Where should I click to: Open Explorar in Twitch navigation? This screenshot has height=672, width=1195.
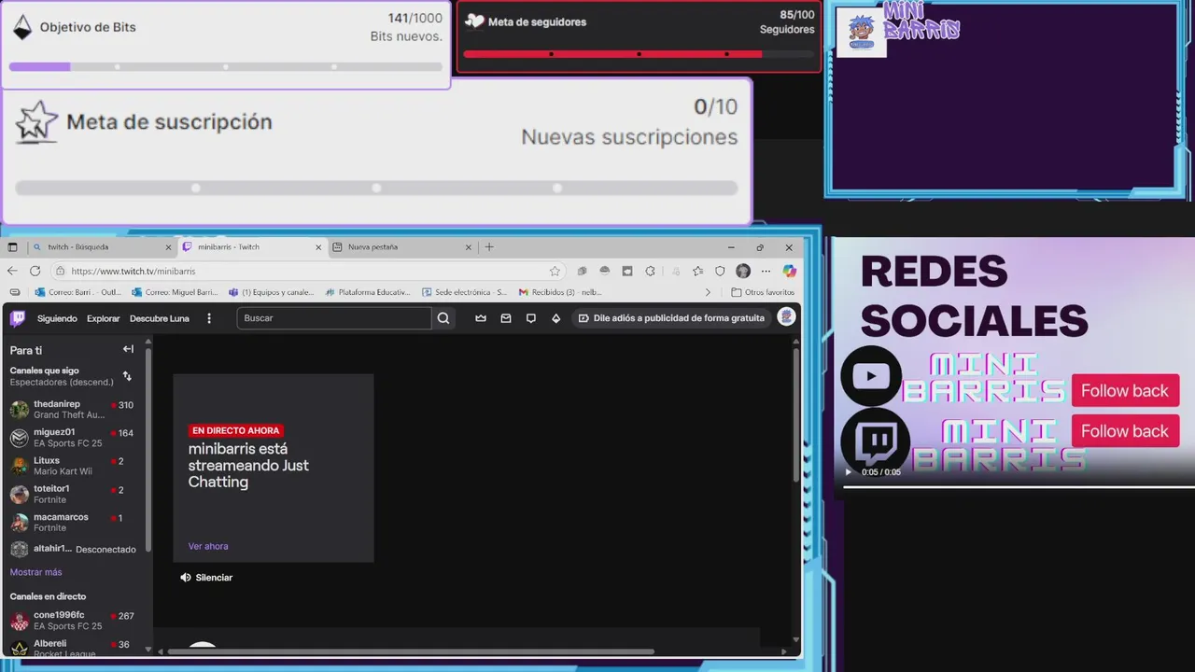[x=104, y=318]
